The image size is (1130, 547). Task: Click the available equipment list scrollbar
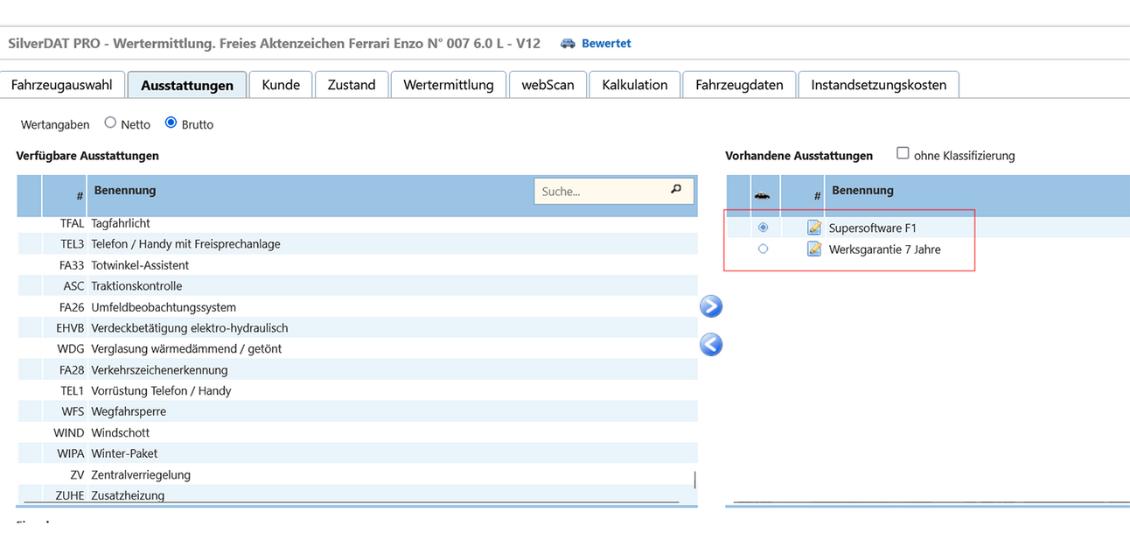695,480
